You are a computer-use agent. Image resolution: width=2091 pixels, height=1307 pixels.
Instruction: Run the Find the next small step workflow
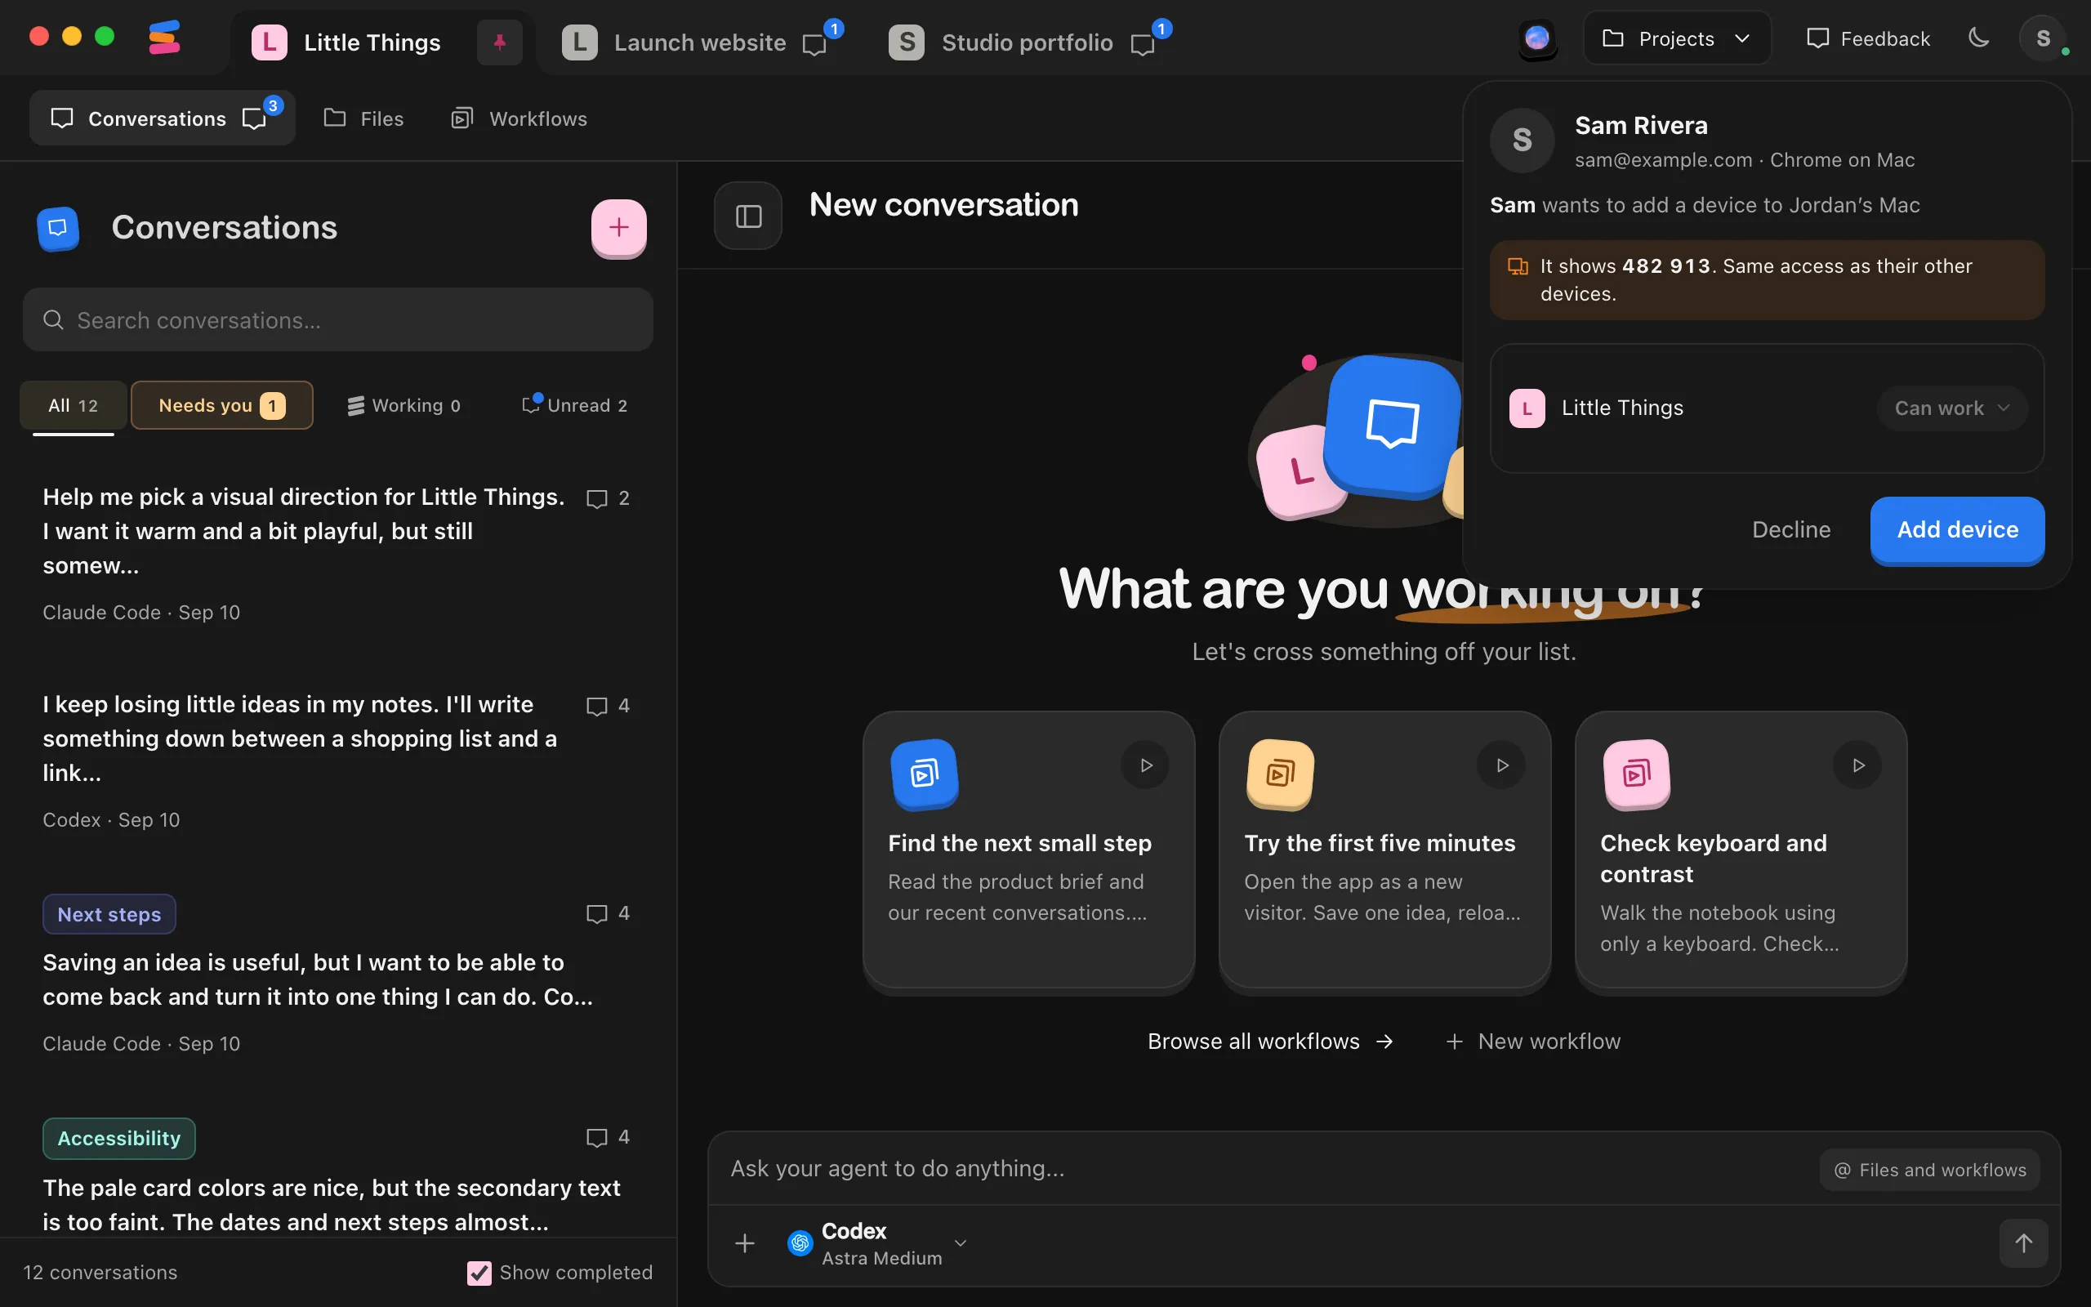point(1146,765)
